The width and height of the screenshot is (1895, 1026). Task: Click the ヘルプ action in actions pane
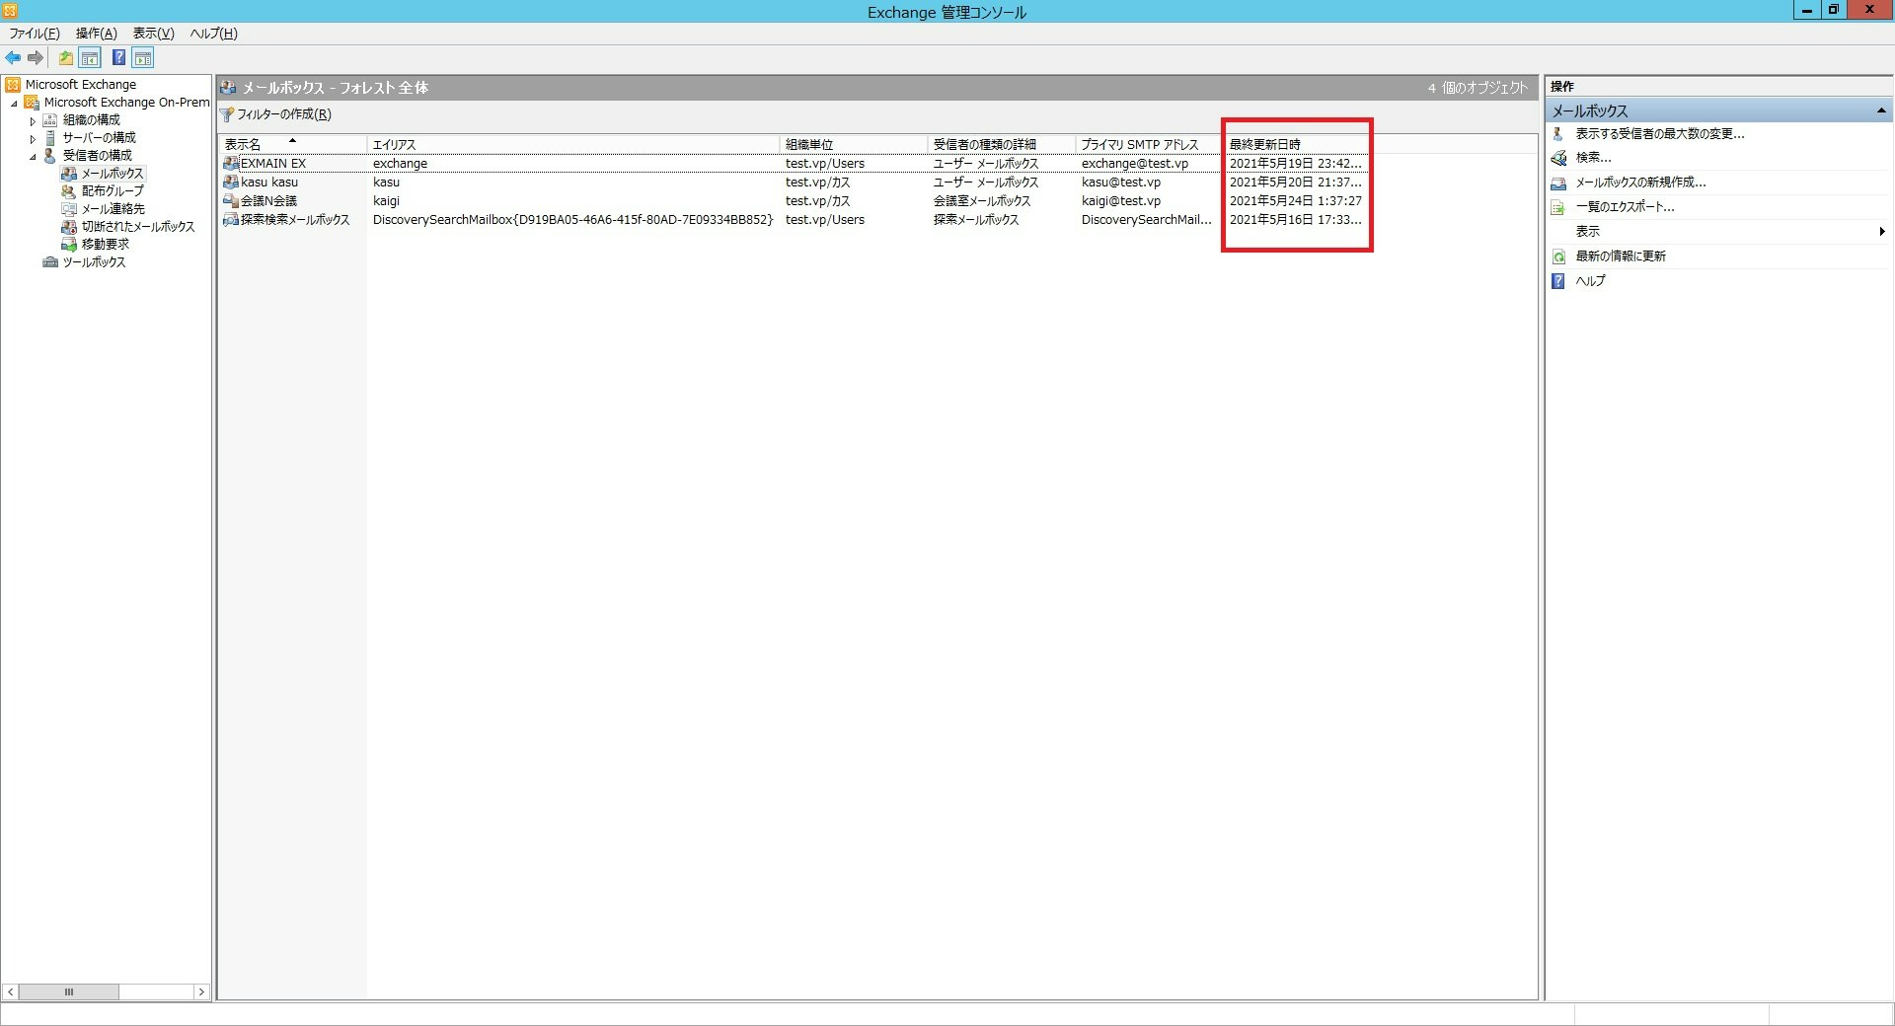click(x=1590, y=281)
